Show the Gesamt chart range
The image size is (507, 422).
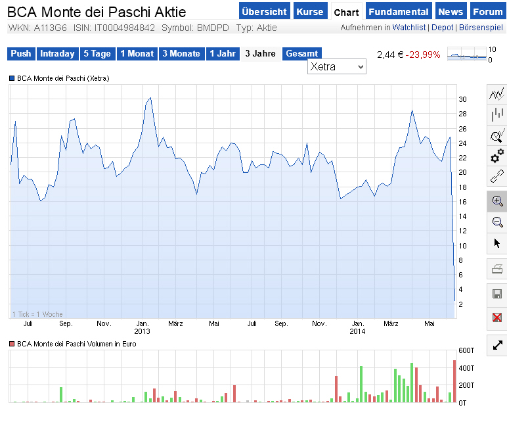coord(302,53)
